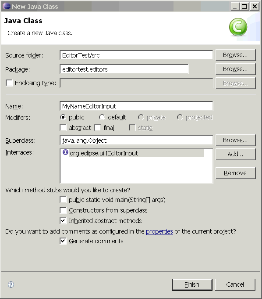
Task: Browse for the Package
Action: point(235,69)
